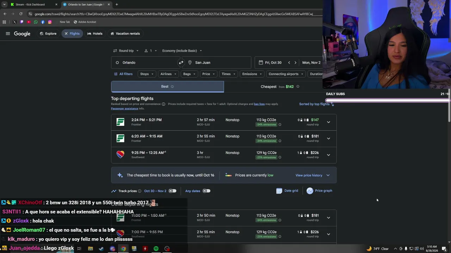This screenshot has height=253, width=451.
Task: Click the browser address bar URL
Action: tap(174, 14)
